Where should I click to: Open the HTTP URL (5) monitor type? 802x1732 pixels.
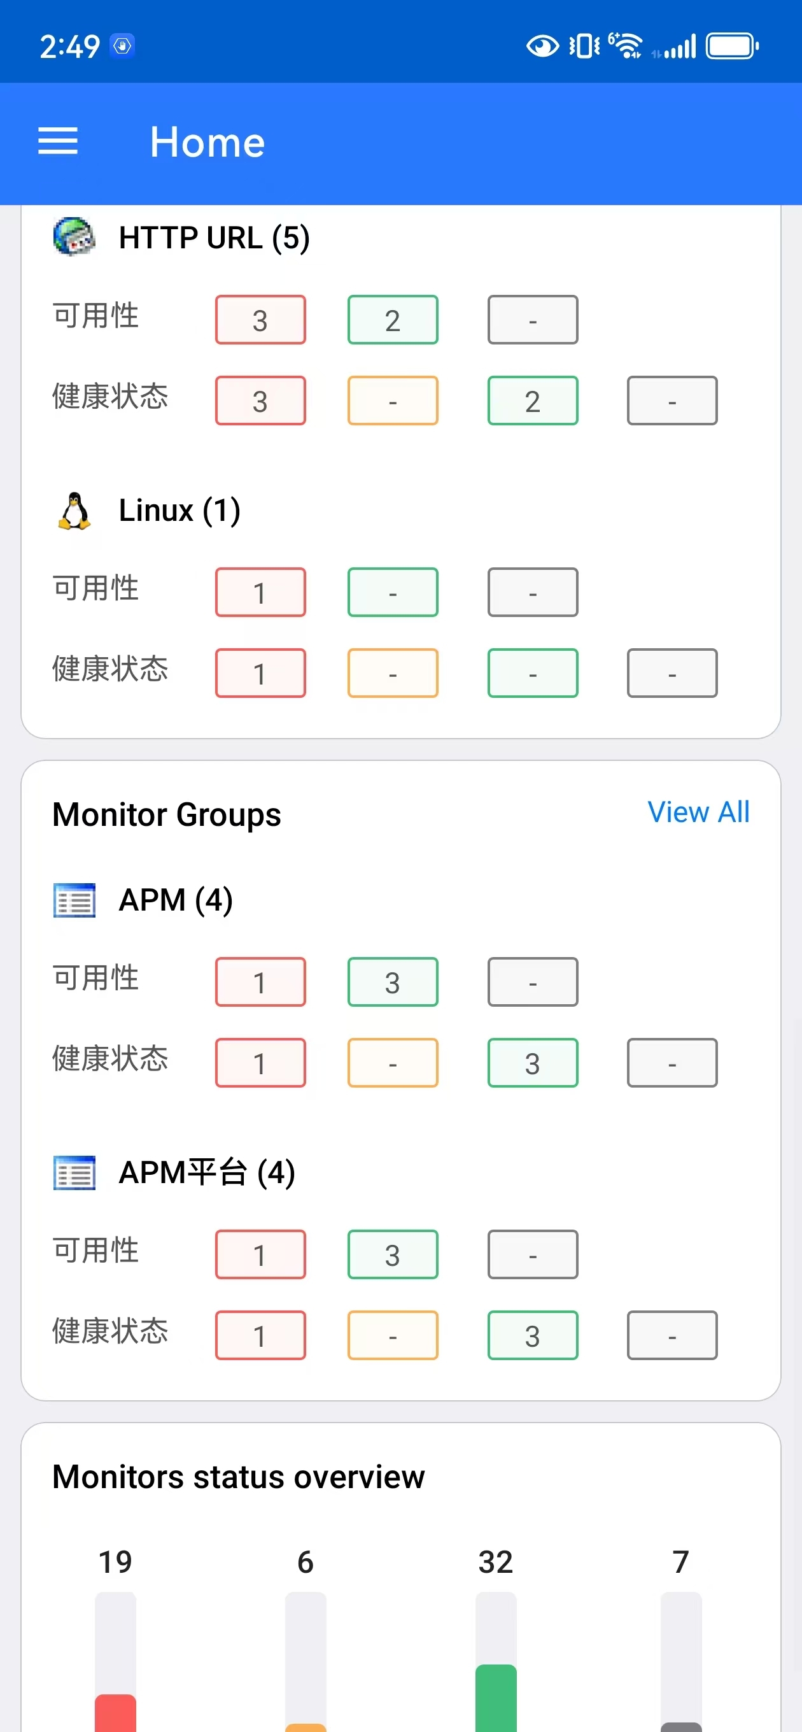[214, 238]
